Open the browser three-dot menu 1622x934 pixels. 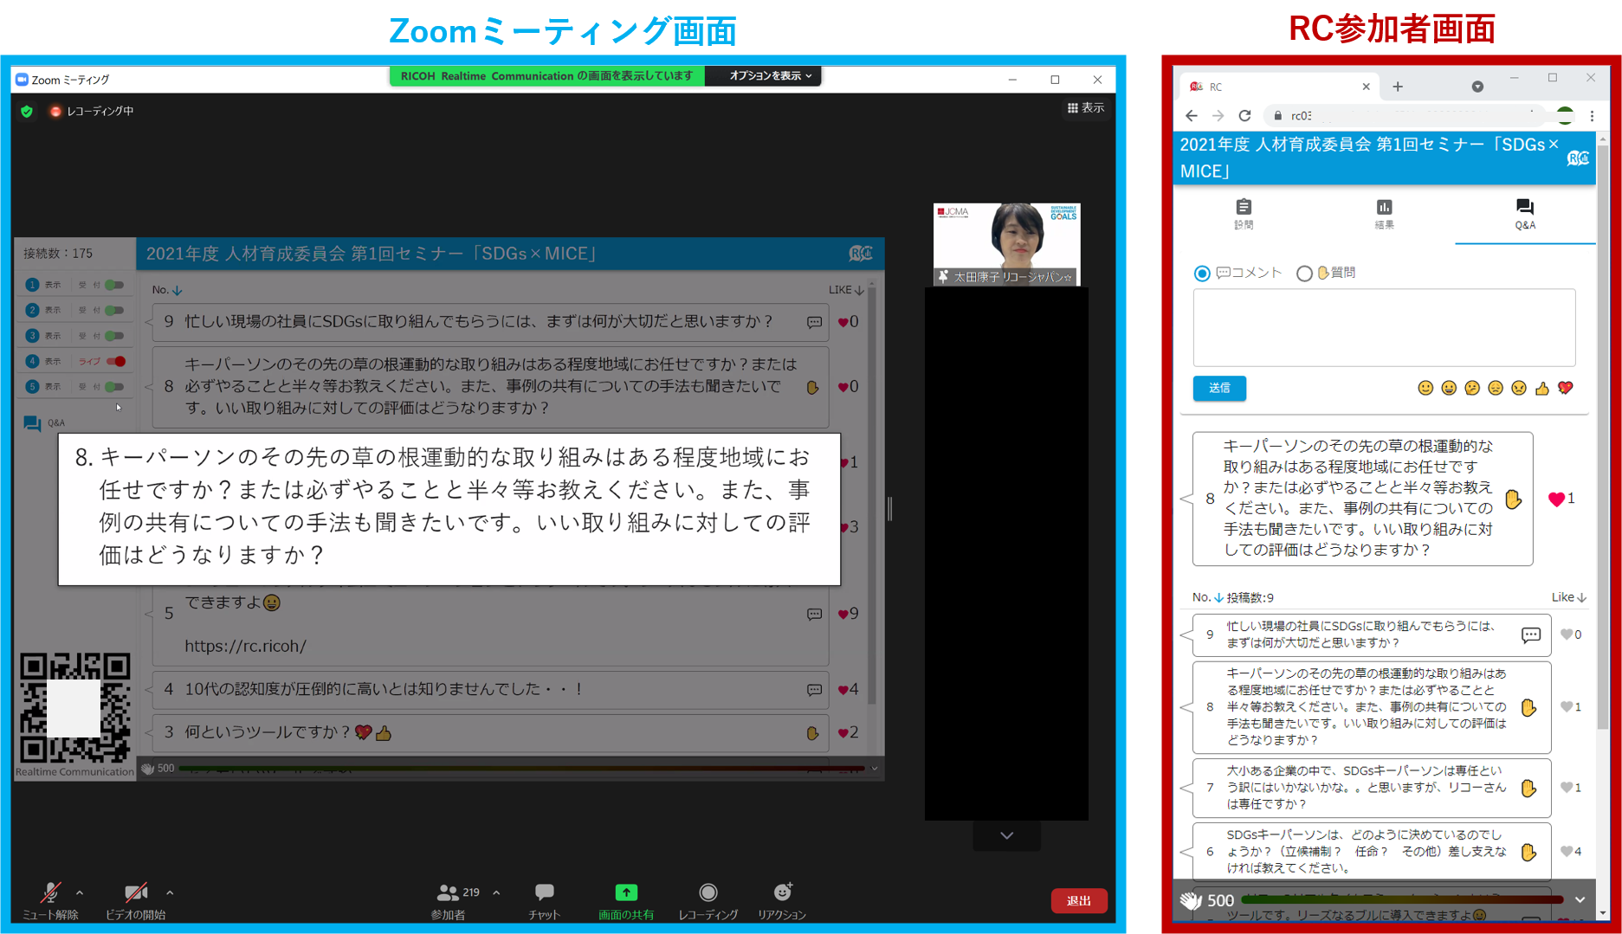click(1592, 115)
